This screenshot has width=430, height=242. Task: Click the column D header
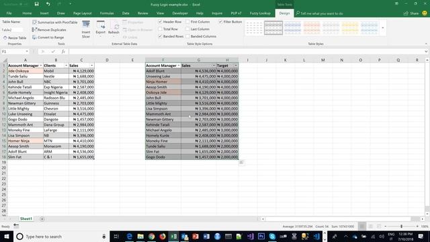click(107, 60)
